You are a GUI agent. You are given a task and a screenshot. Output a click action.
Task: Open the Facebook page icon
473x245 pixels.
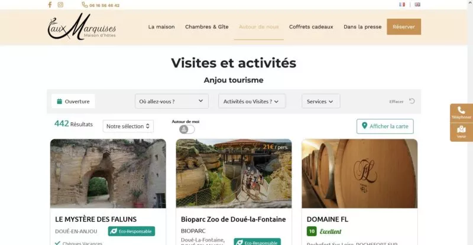click(50, 5)
